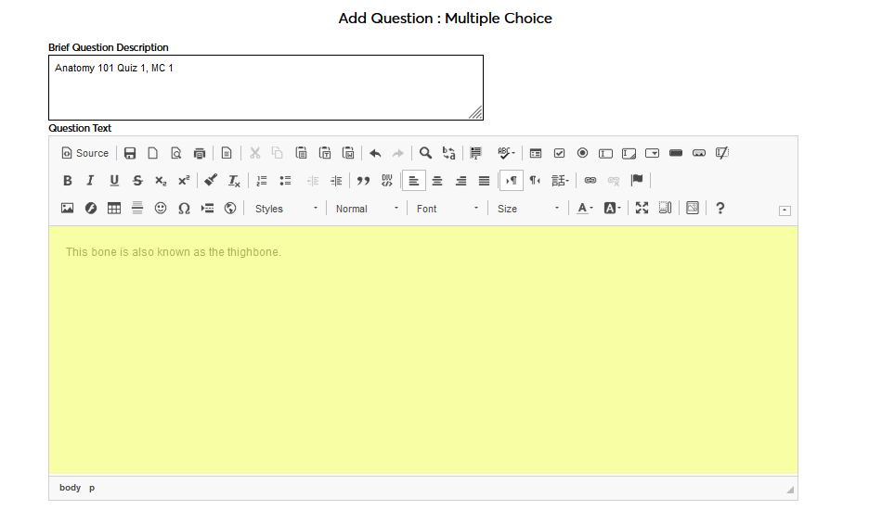Open the About CKEditor help icon
Viewport: 869px width, 510px height.
[x=720, y=209]
